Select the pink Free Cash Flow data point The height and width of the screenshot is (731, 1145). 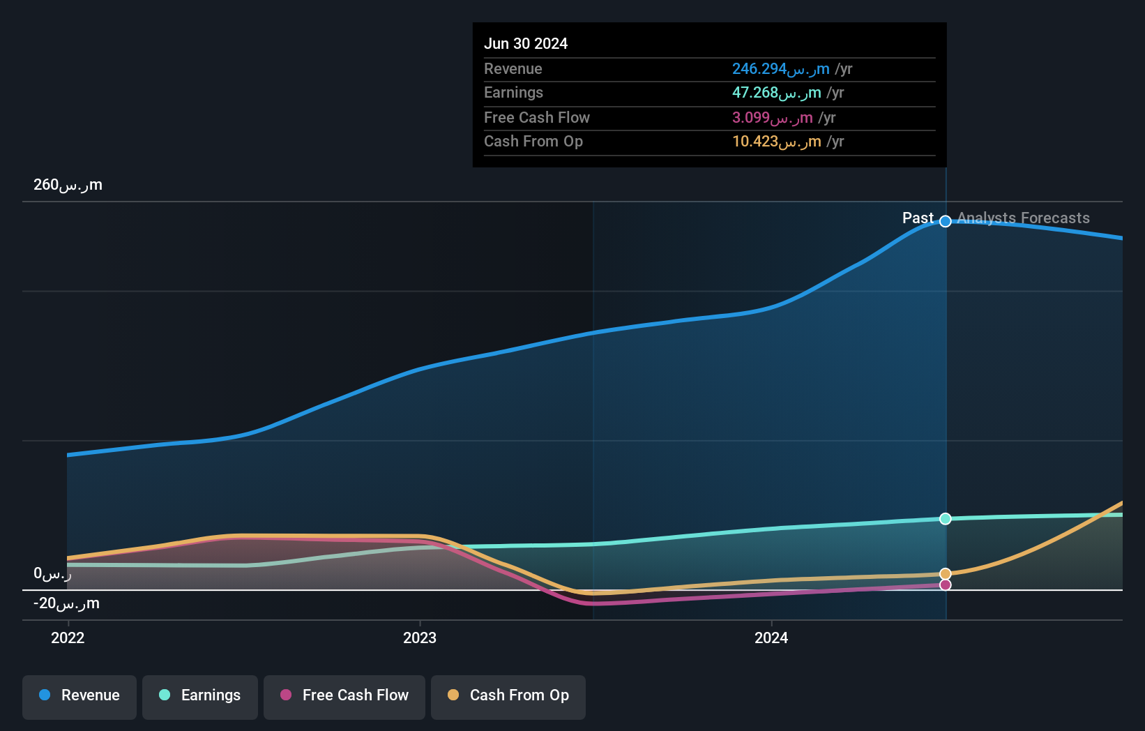click(x=946, y=585)
